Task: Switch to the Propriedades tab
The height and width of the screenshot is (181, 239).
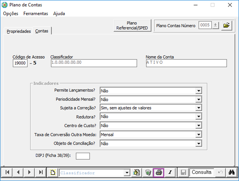Action: 19,31
